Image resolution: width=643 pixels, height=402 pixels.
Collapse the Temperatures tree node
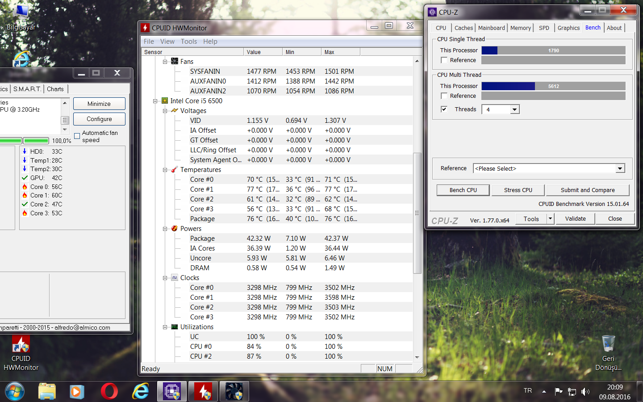click(x=165, y=170)
